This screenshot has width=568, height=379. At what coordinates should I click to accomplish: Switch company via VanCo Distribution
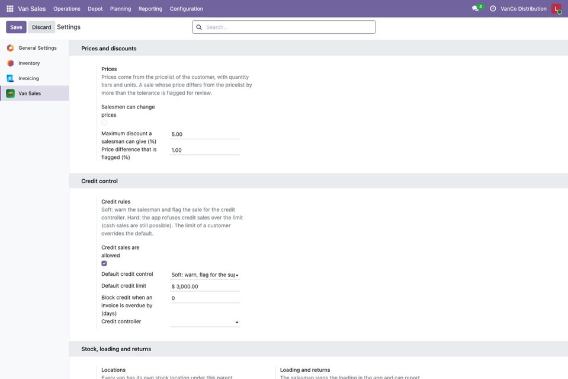click(524, 9)
